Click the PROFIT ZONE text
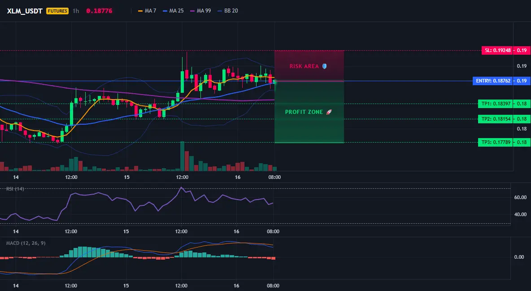The width and height of the screenshot is (531, 291). [x=304, y=112]
